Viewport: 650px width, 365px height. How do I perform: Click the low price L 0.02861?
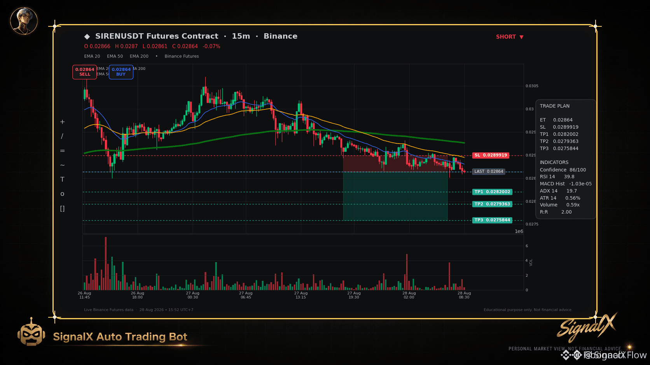155,46
